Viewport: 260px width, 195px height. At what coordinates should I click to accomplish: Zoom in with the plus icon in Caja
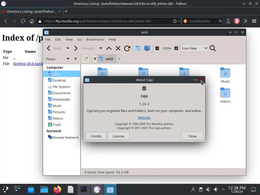[176, 48]
